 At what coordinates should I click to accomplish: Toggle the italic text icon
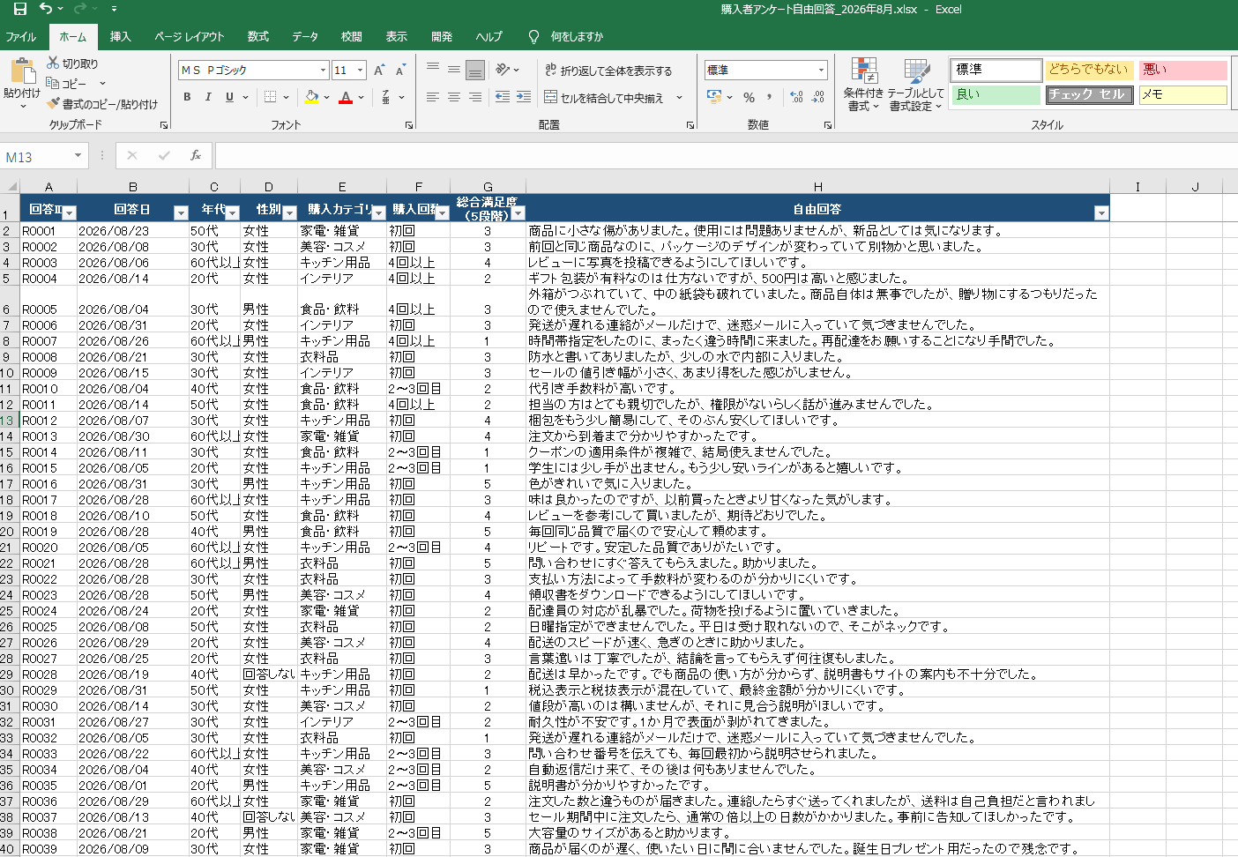[208, 97]
